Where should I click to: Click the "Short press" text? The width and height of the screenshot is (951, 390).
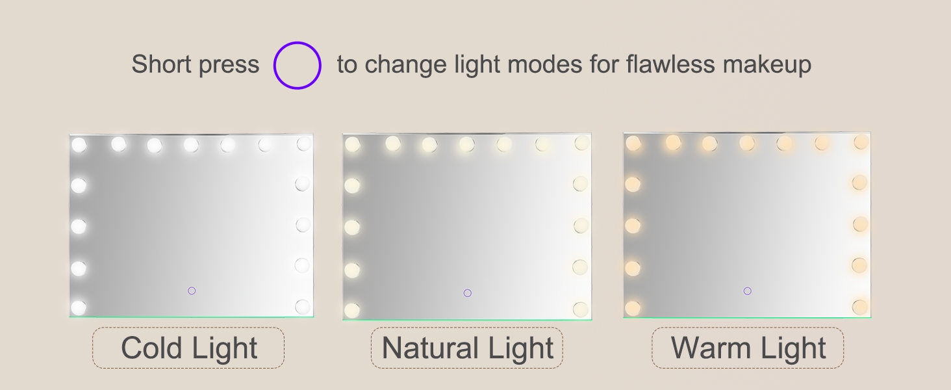[x=195, y=65]
